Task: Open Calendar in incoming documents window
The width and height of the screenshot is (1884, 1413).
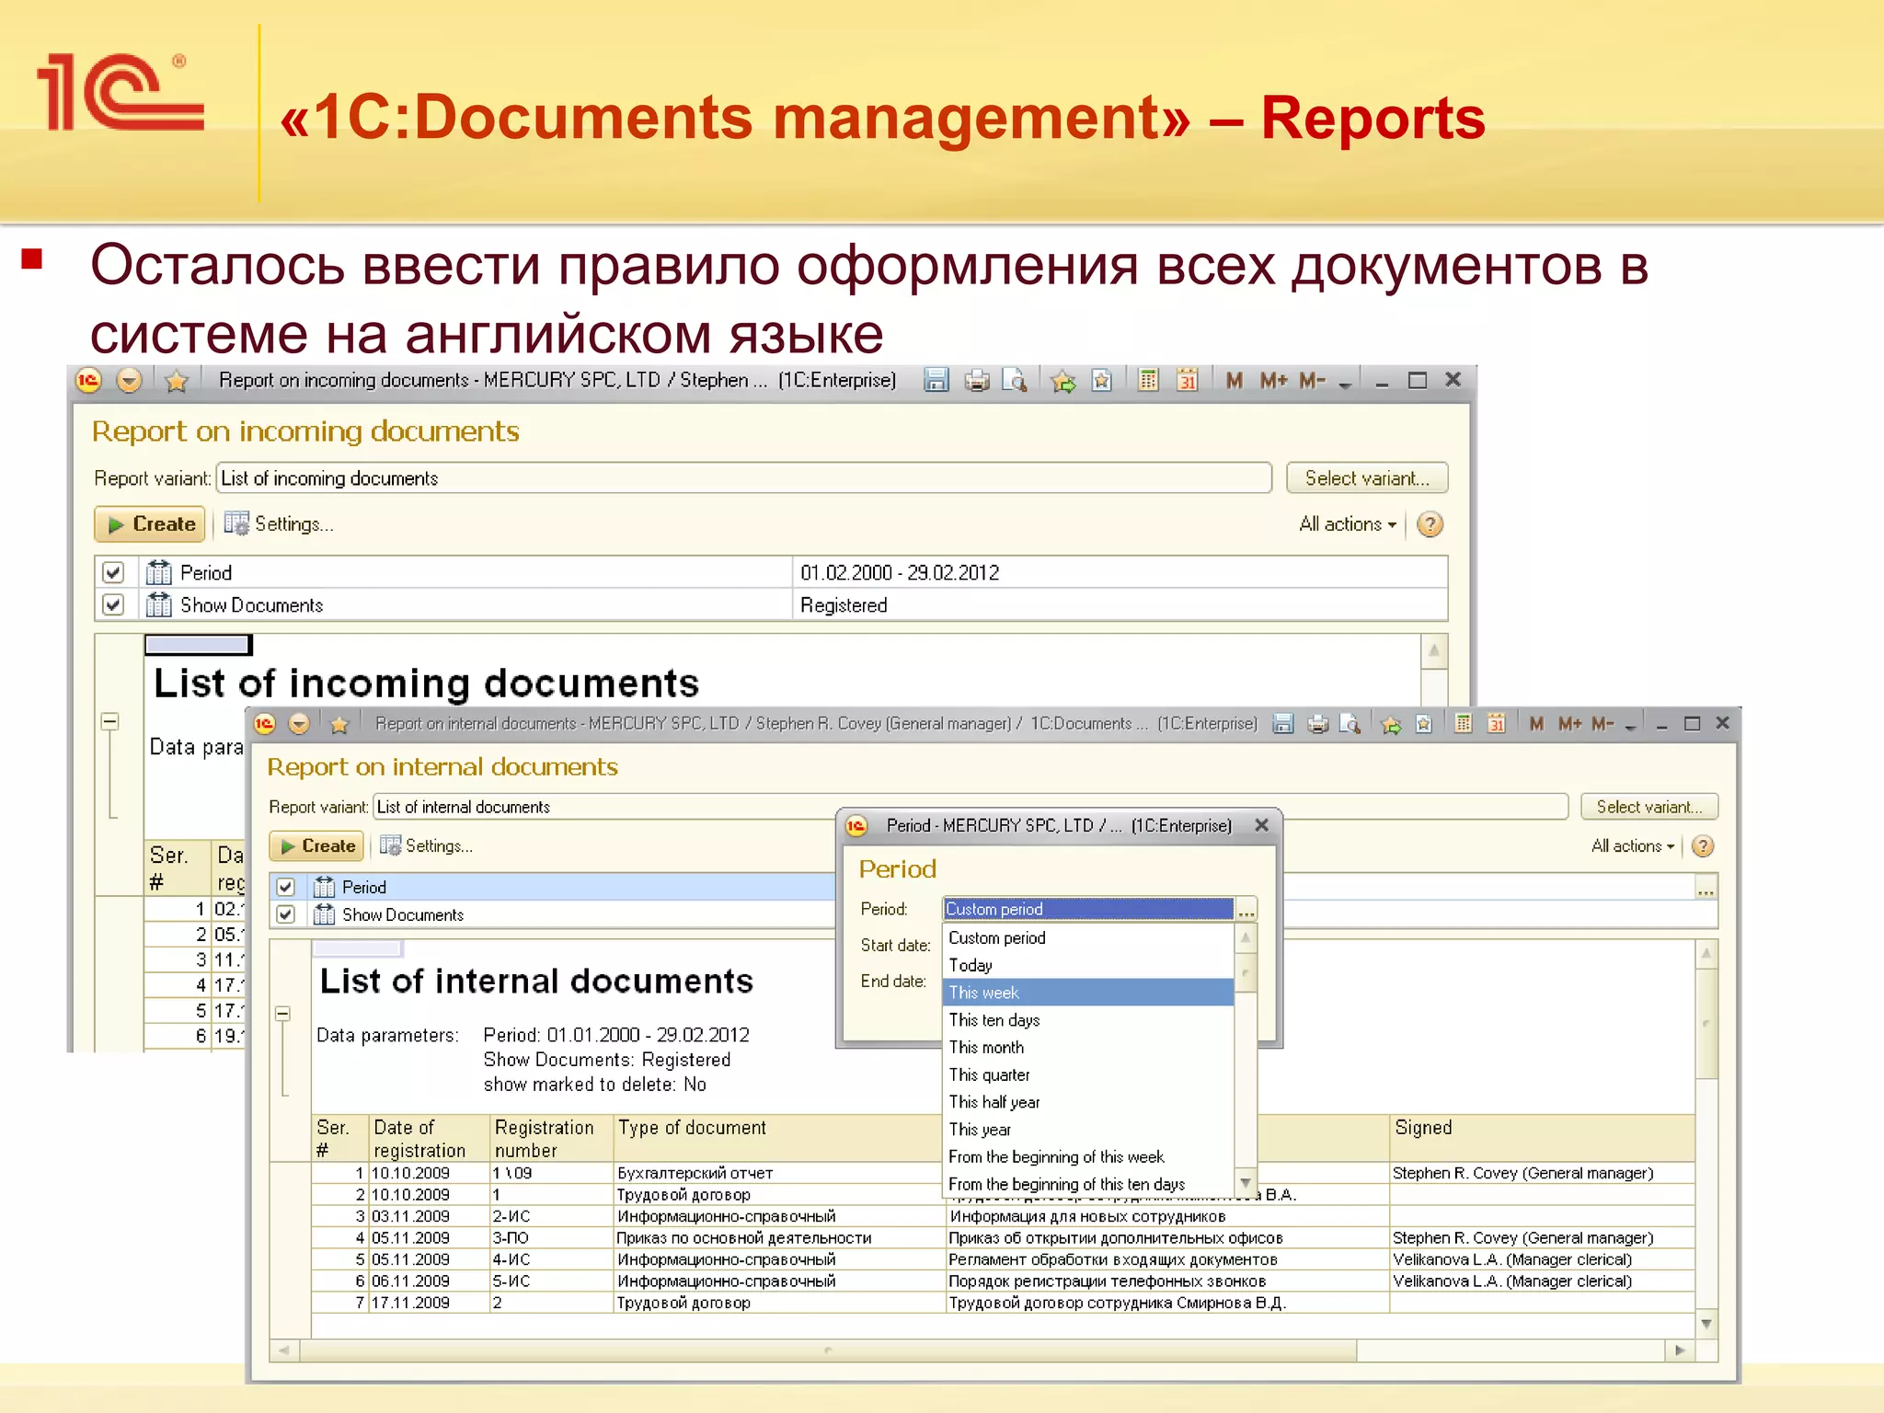Action: (x=1188, y=380)
